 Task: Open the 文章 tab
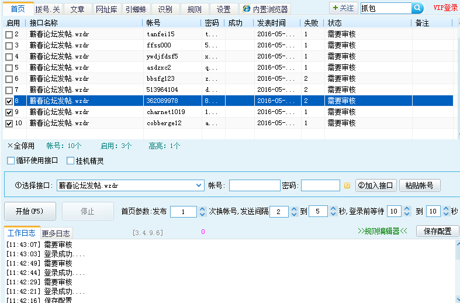click(78, 9)
